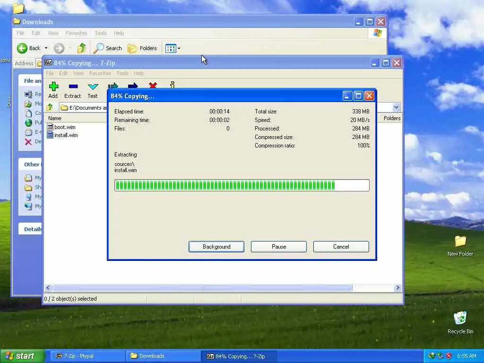484x363 pixels.
Task: Open the Favorites menu in 7-Zip
Action: (x=100, y=73)
